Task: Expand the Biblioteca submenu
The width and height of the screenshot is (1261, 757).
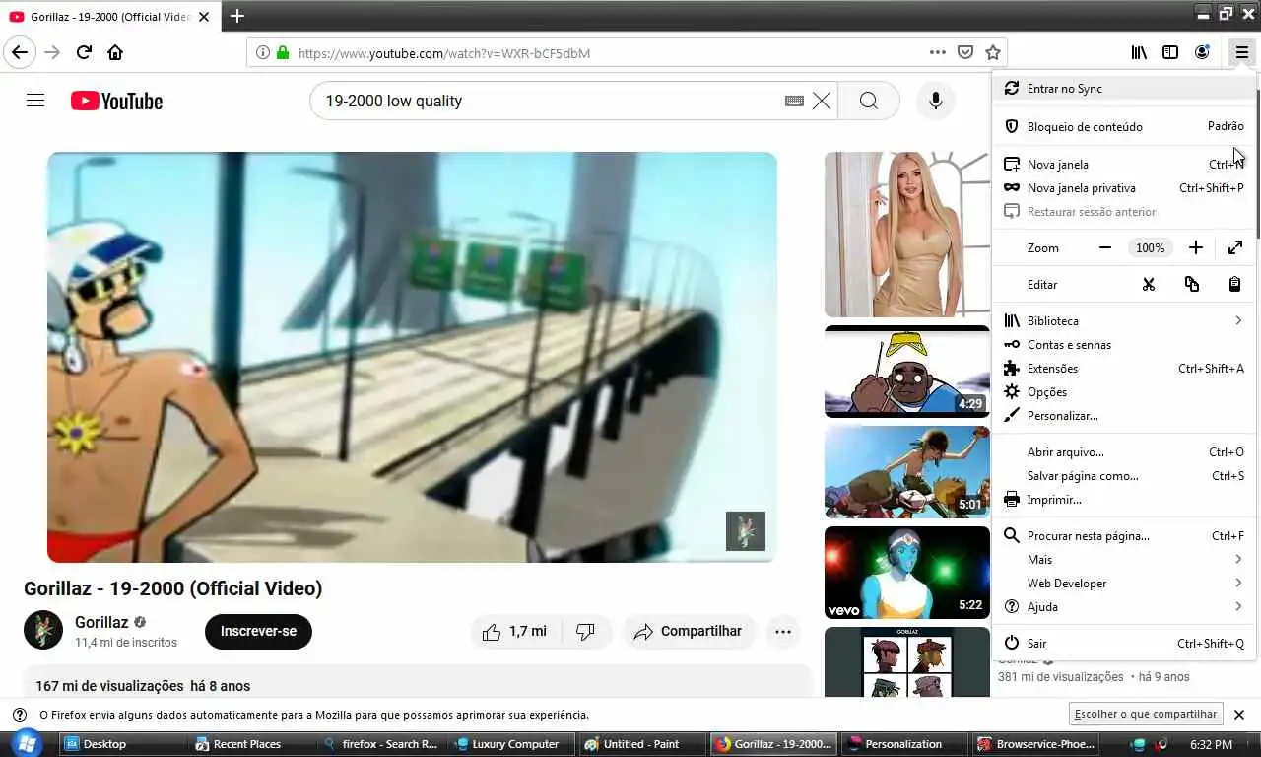Action: (x=1124, y=320)
